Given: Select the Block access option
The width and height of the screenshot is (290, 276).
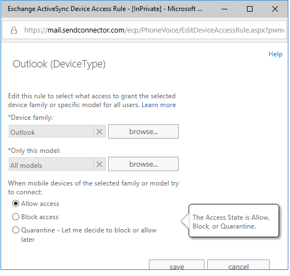Looking at the screenshot, I should pyautogui.click(x=16, y=217).
